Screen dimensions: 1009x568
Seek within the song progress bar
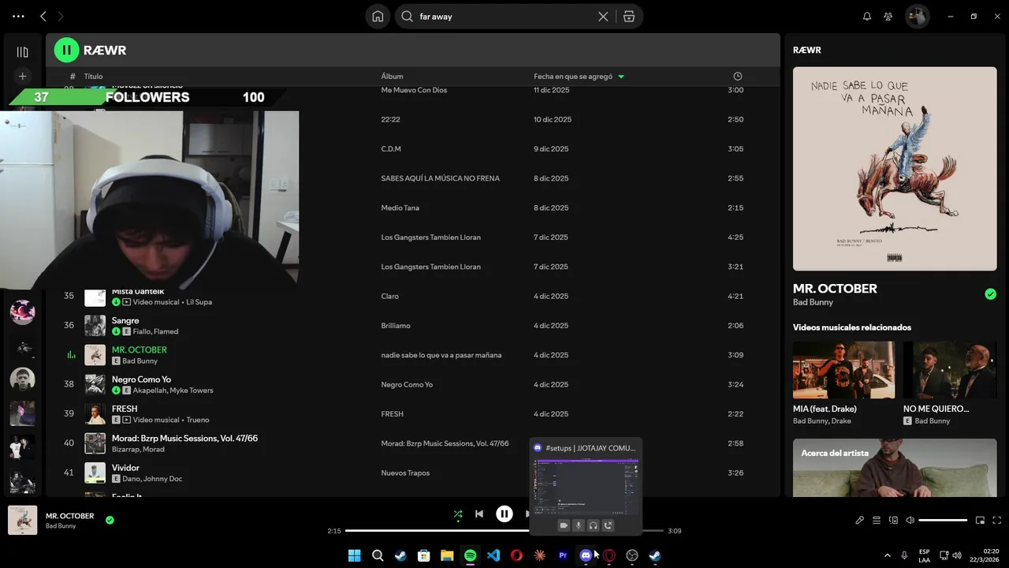pos(504,531)
